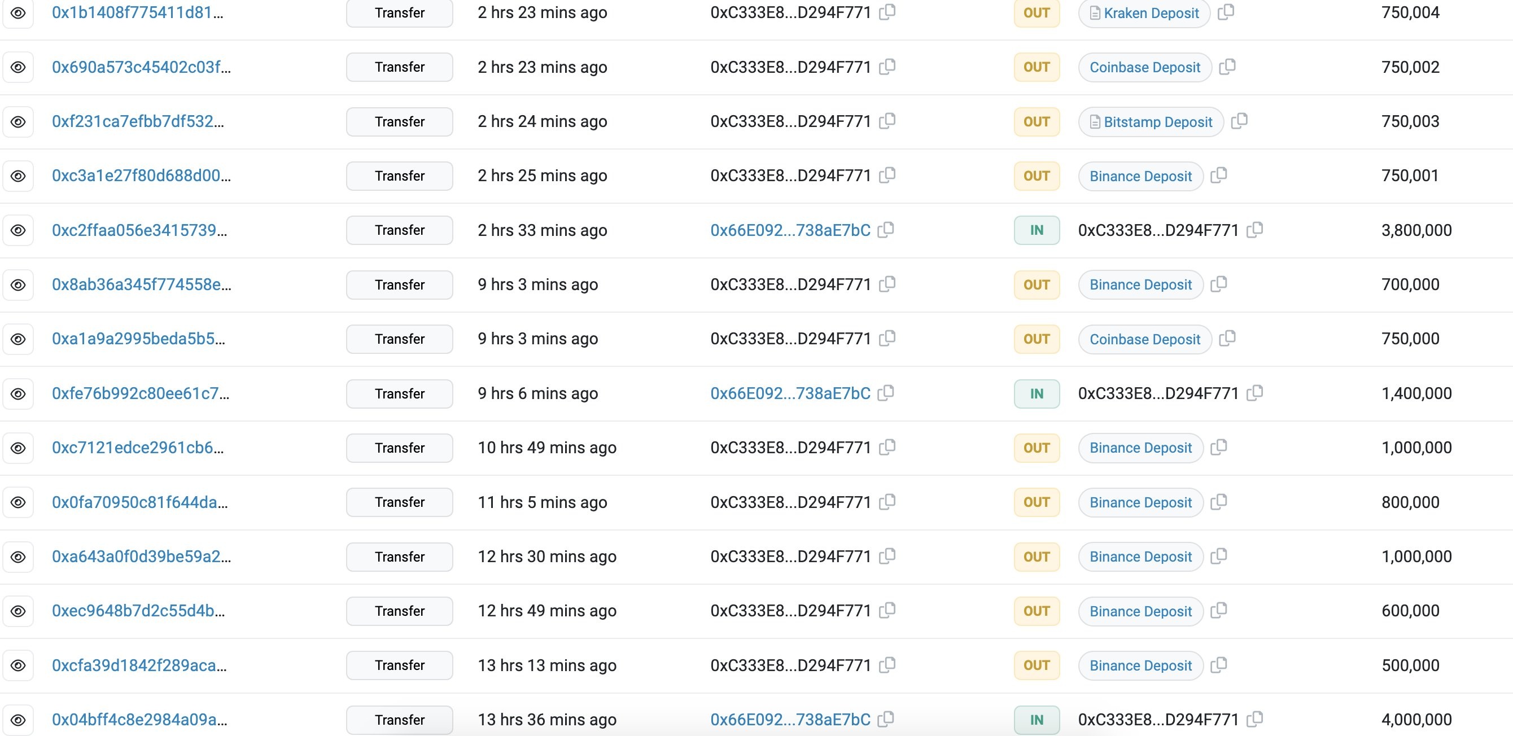Open sender 0x66E092...738aE7bC in 3,800,000 row

pyautogui.click(x=790, y=230)
